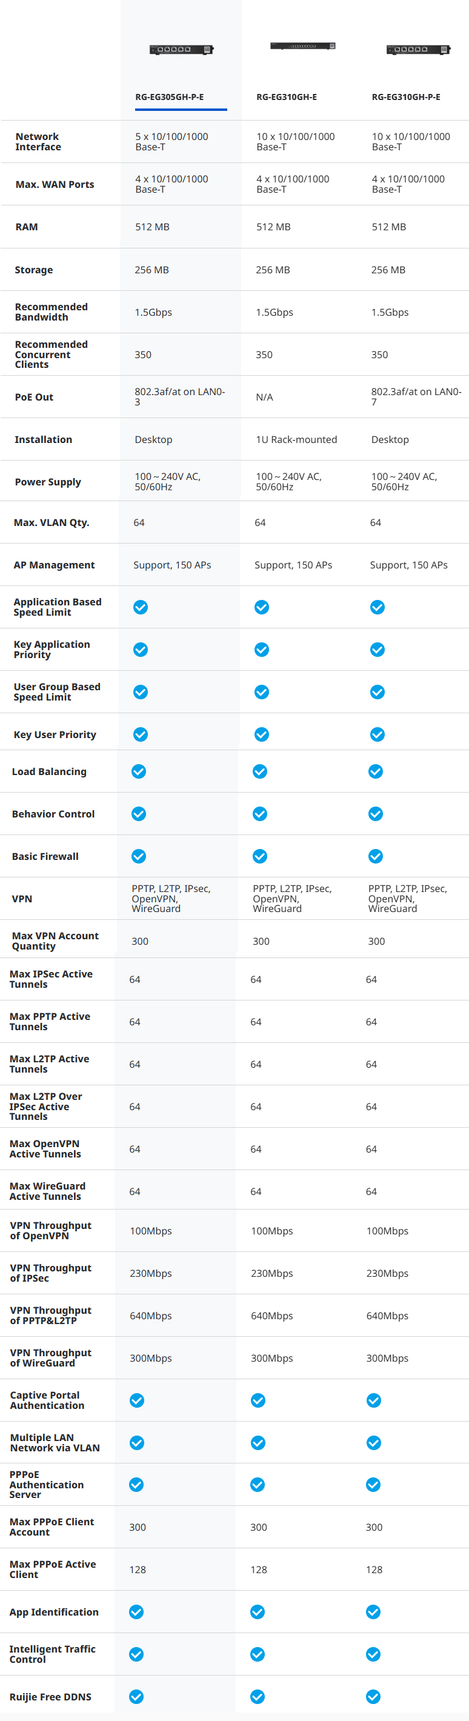Click Load Balancing checkmark for RG-EG310GH-E
Image resolution: width=469 pixels, height=1721 pixels.
coord(260,771)
